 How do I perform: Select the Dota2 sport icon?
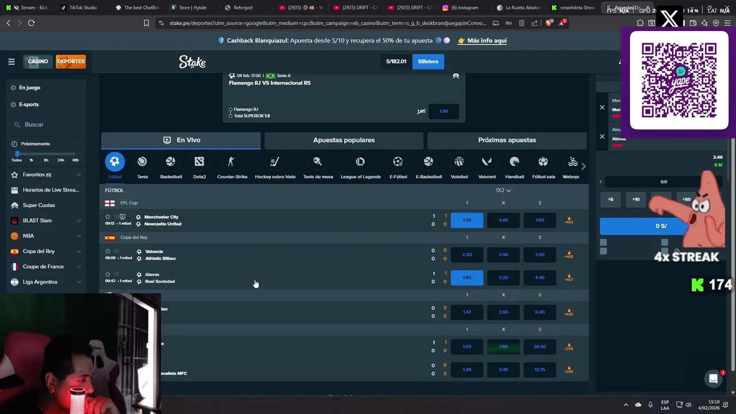[199, 162]
